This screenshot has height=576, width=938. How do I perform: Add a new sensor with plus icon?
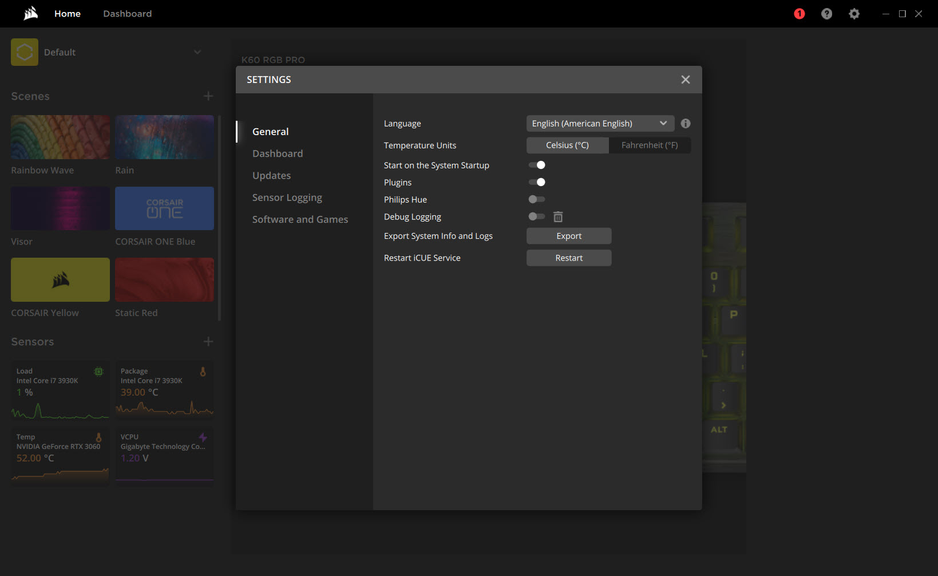[208, 342]
